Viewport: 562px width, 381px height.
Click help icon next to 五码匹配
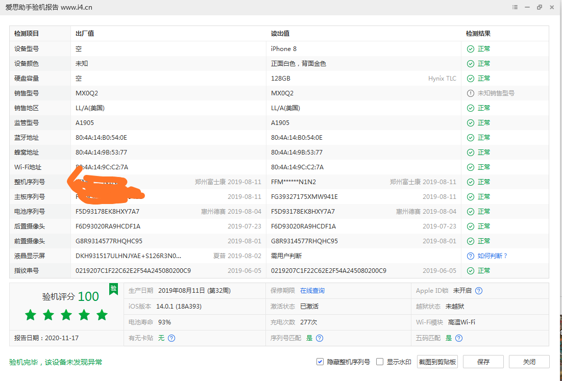(x=459, y=338)
